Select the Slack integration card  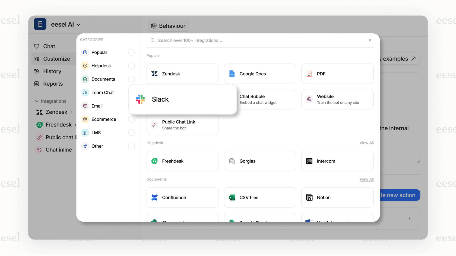[x=182, y=99]
